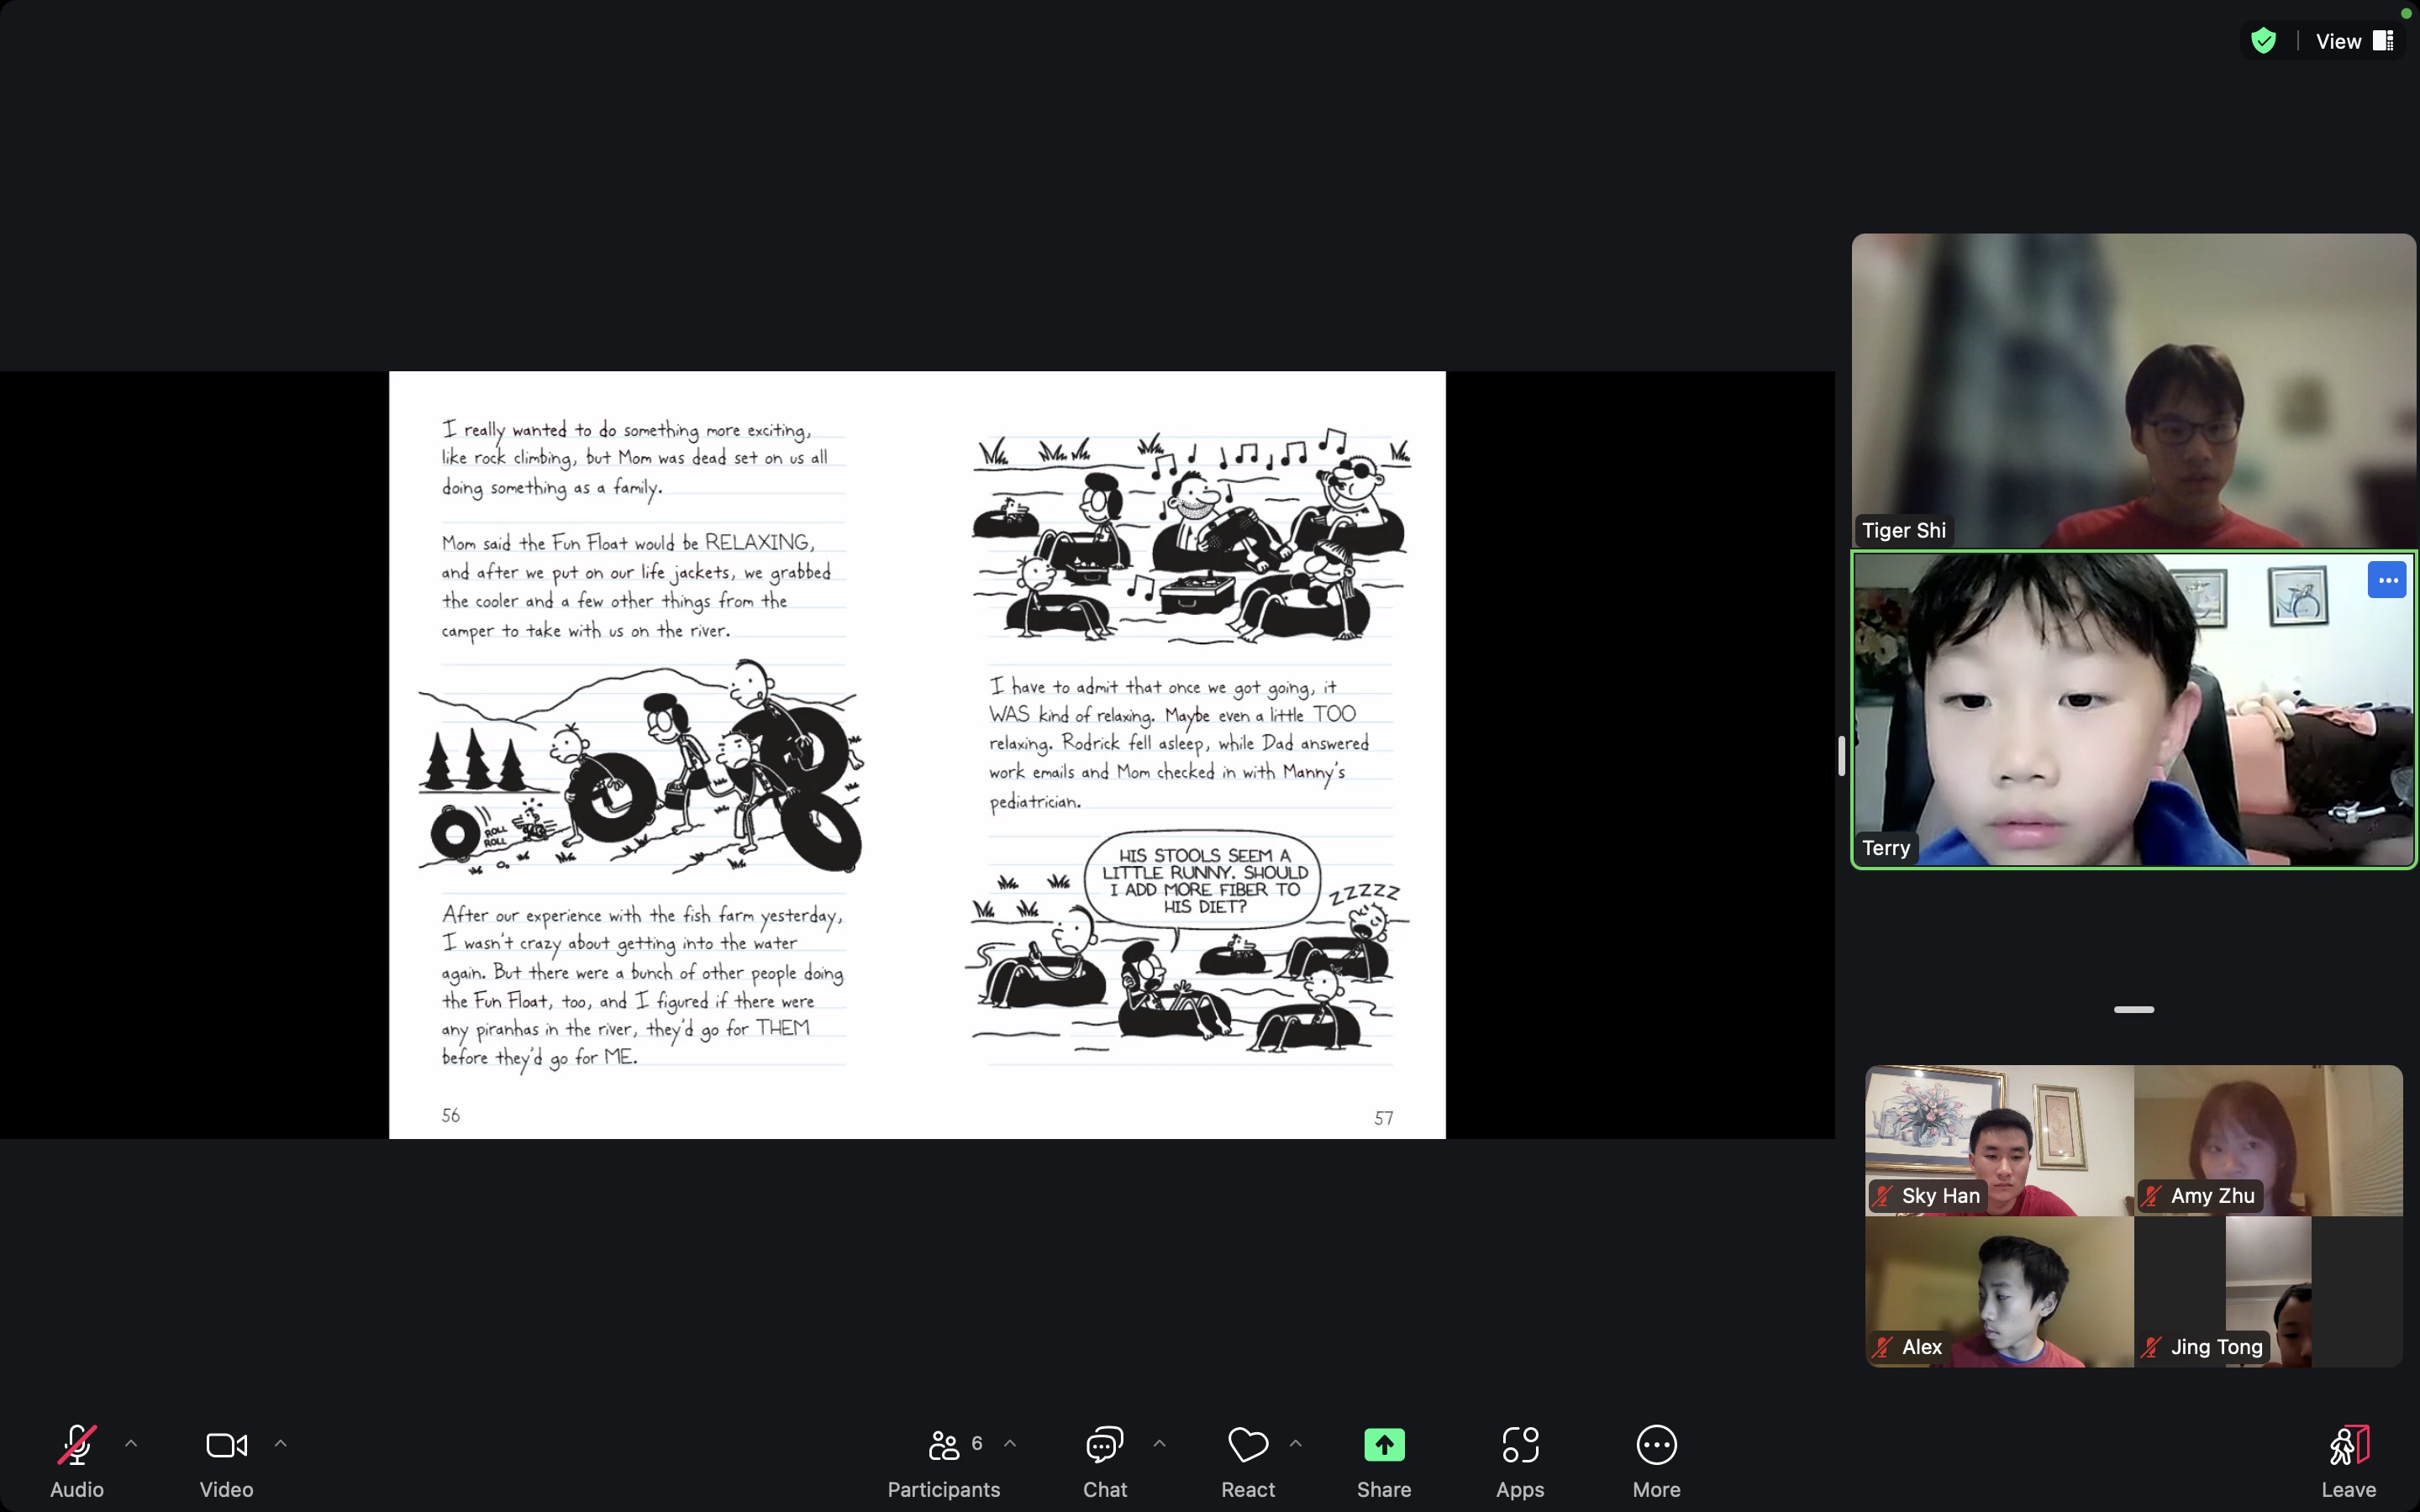Click the participant count 6
The height and width of the screenshot is (1512, 2420).
[977, 1443]
